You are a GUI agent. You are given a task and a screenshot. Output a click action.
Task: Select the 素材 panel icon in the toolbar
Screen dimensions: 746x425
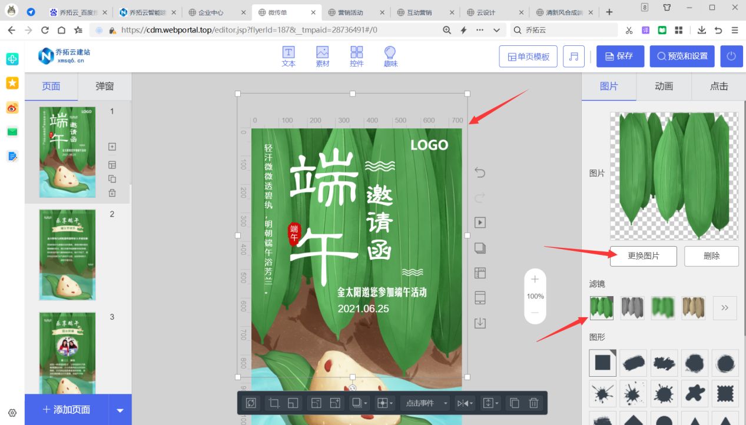(x=322, y=56)
